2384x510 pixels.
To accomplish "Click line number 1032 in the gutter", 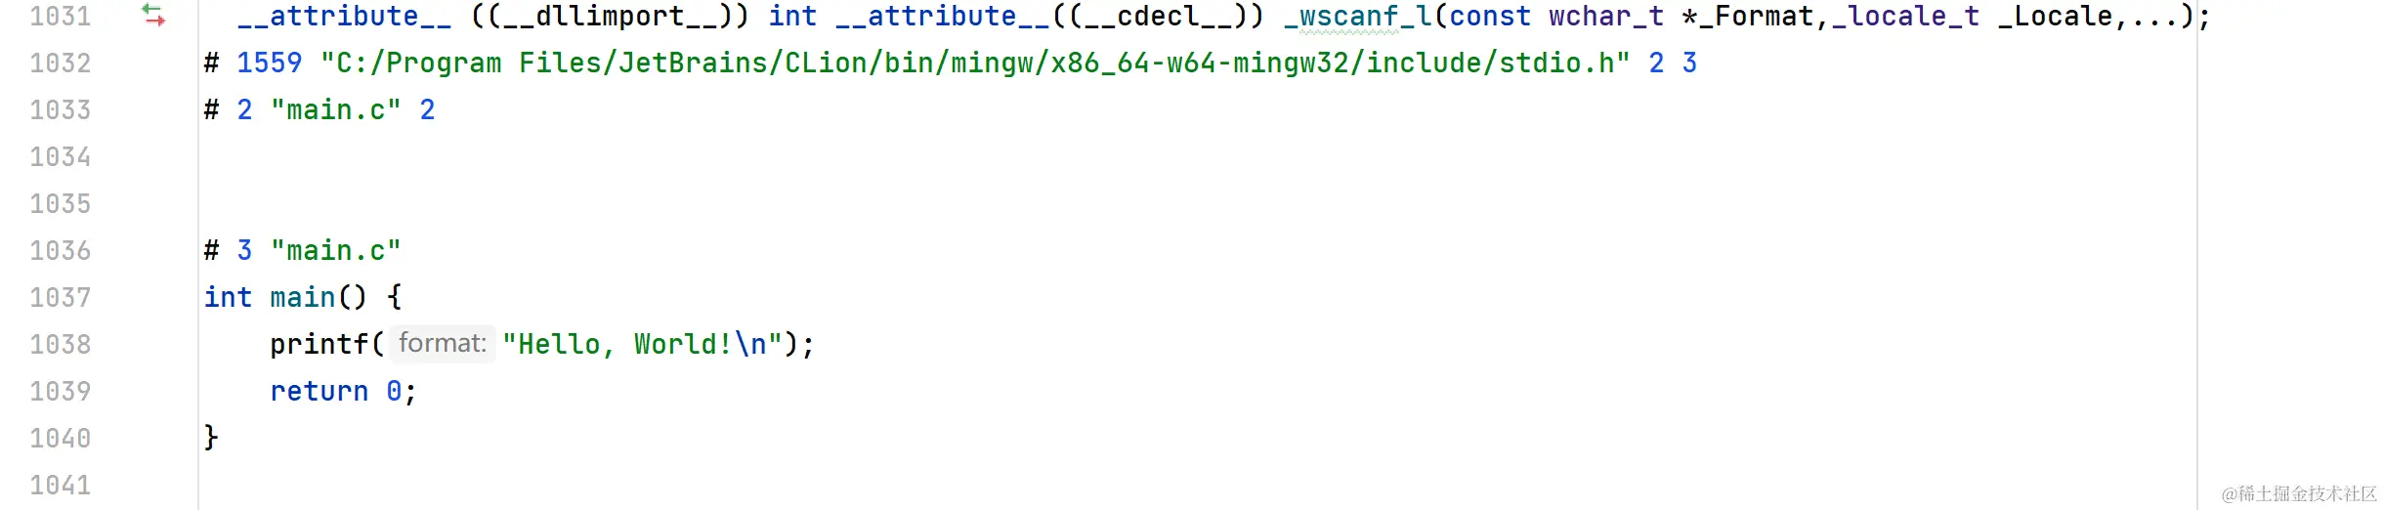I will click(x=61, y=64).
